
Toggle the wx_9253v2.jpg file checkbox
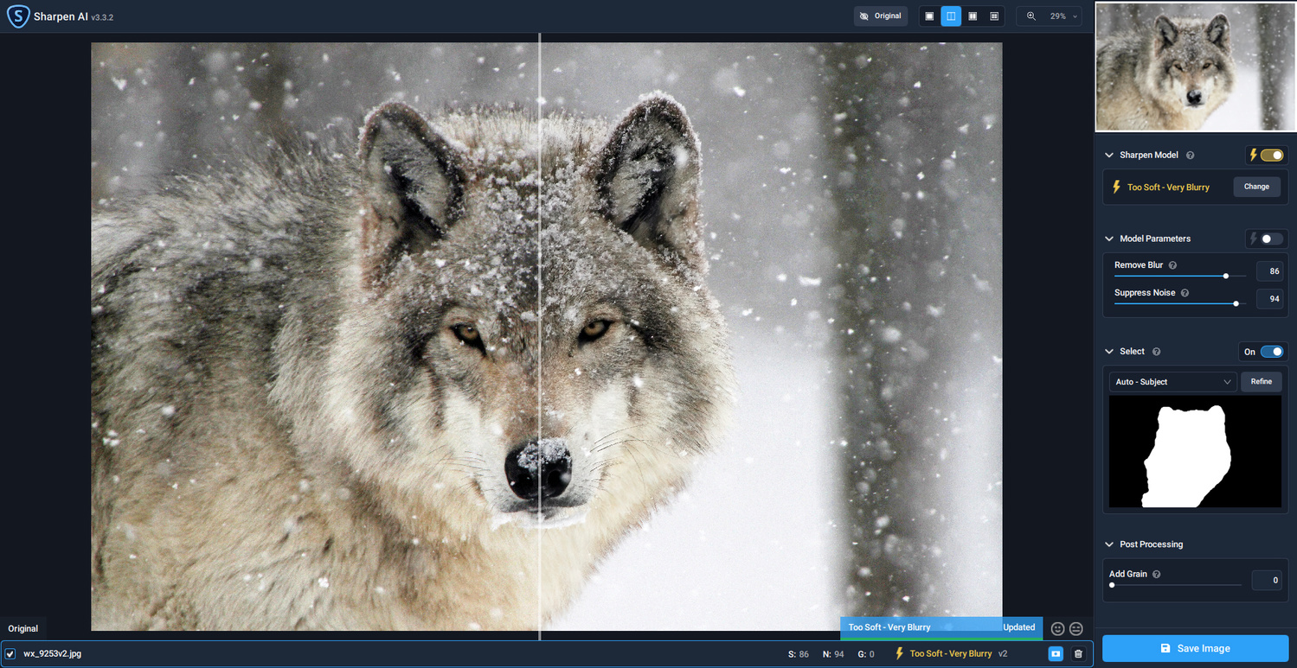coord(10,654)
